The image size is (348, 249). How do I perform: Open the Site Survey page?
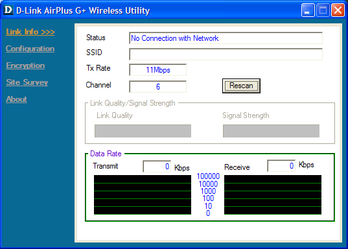point(27,82)
